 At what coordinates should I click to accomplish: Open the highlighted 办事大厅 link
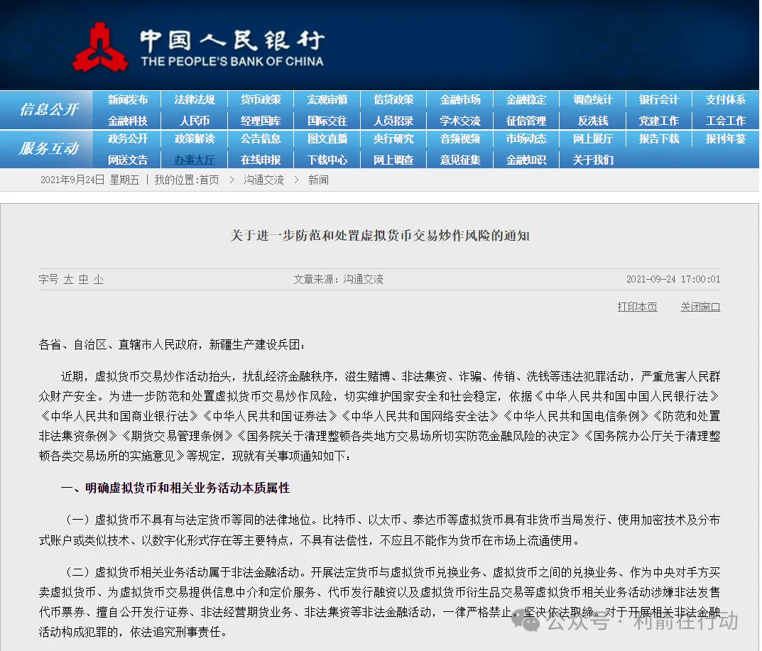tap(195, 160)
